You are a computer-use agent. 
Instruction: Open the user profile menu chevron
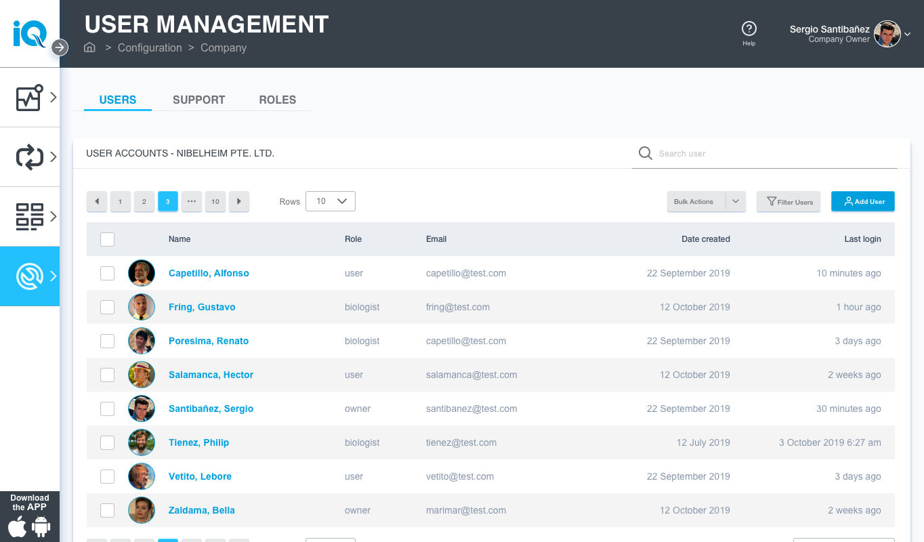point(908,34)
